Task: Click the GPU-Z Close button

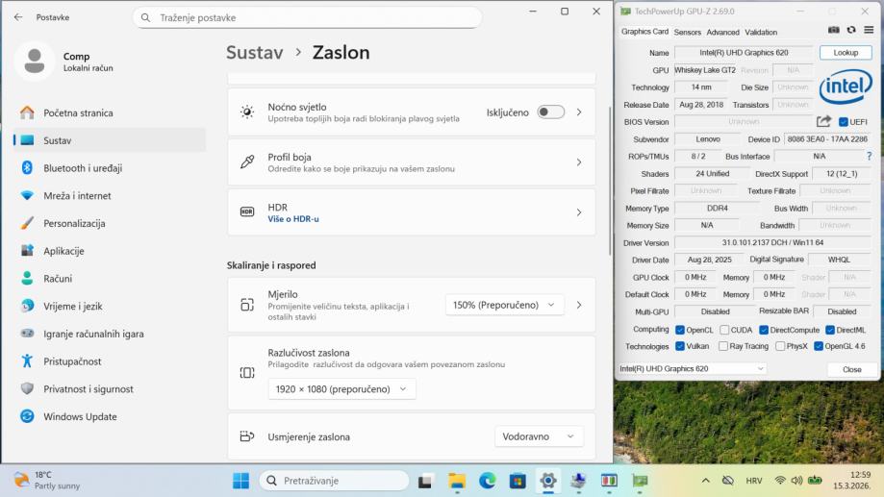Action: [852, 370]
